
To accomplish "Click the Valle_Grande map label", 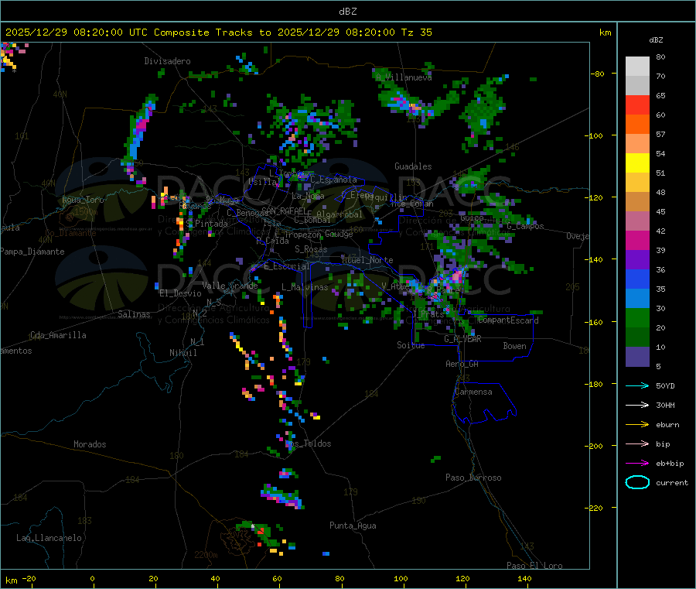I will (230, 286).
